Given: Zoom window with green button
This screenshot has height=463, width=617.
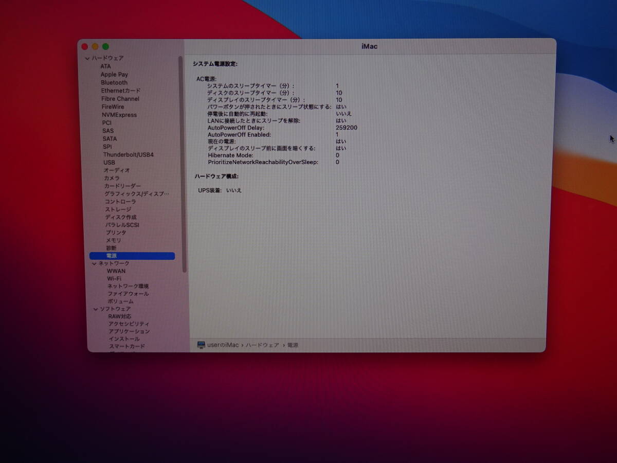Looking at the screenshot, I should click(x=105, y=46).
